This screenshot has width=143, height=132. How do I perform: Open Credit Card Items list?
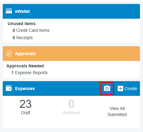coord(31,30)
